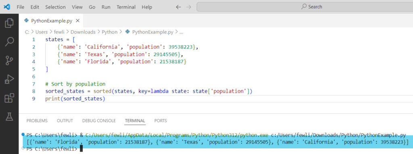Open the File menu
Viewport: 413px width, 154px height.
21,7
